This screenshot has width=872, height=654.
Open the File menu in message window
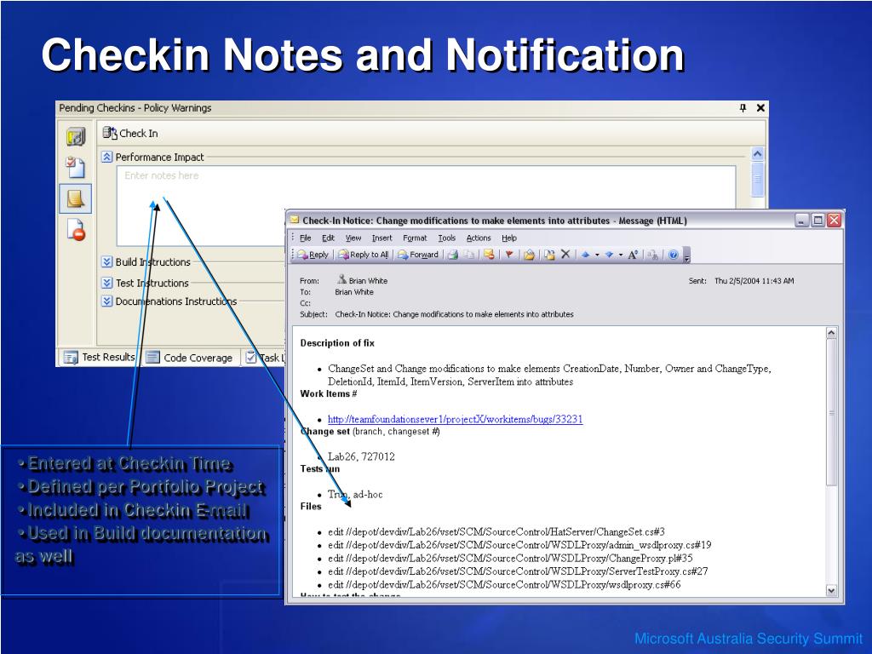tap(306, 238)
